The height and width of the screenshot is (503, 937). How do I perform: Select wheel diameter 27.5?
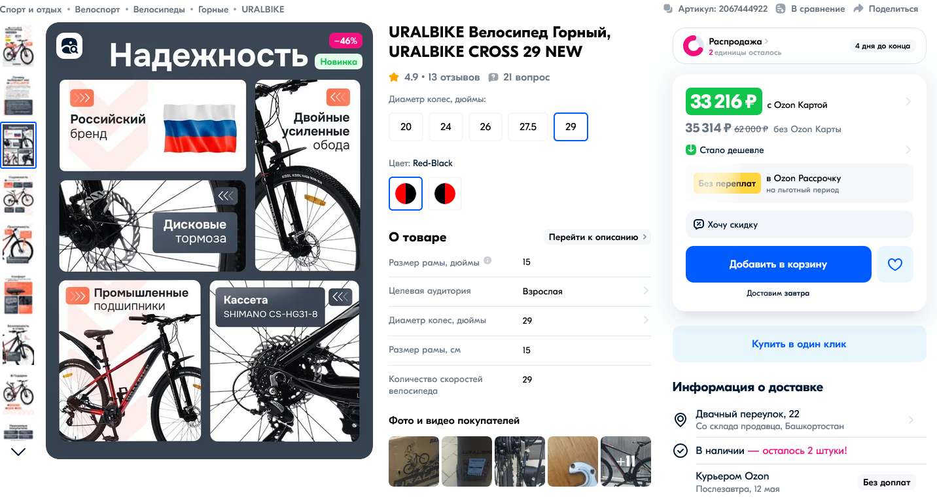coord(528,127)
